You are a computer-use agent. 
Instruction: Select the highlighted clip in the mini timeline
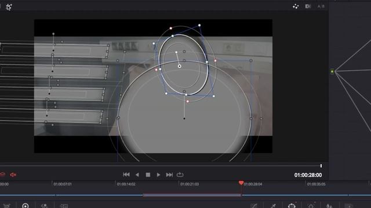pos(192,195)
